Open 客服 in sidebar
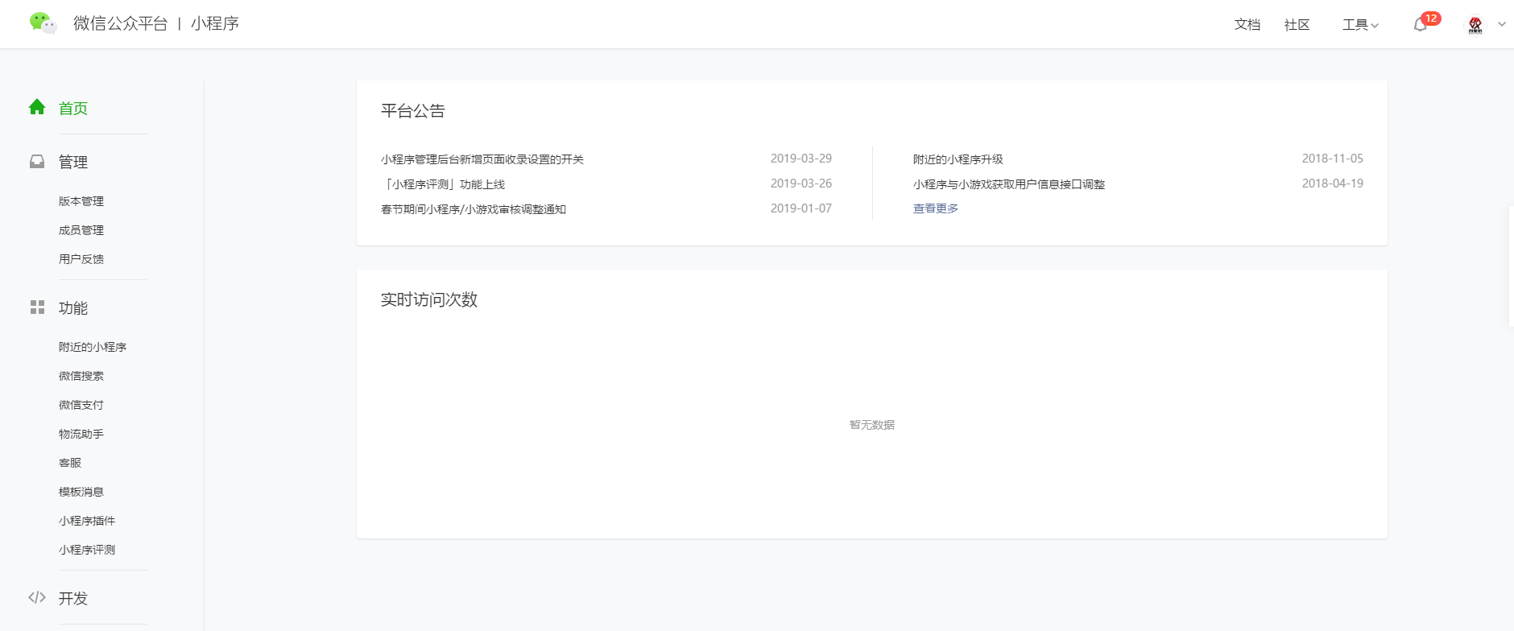The height and width of the screenshot is (631, 1514). [70, 463]
